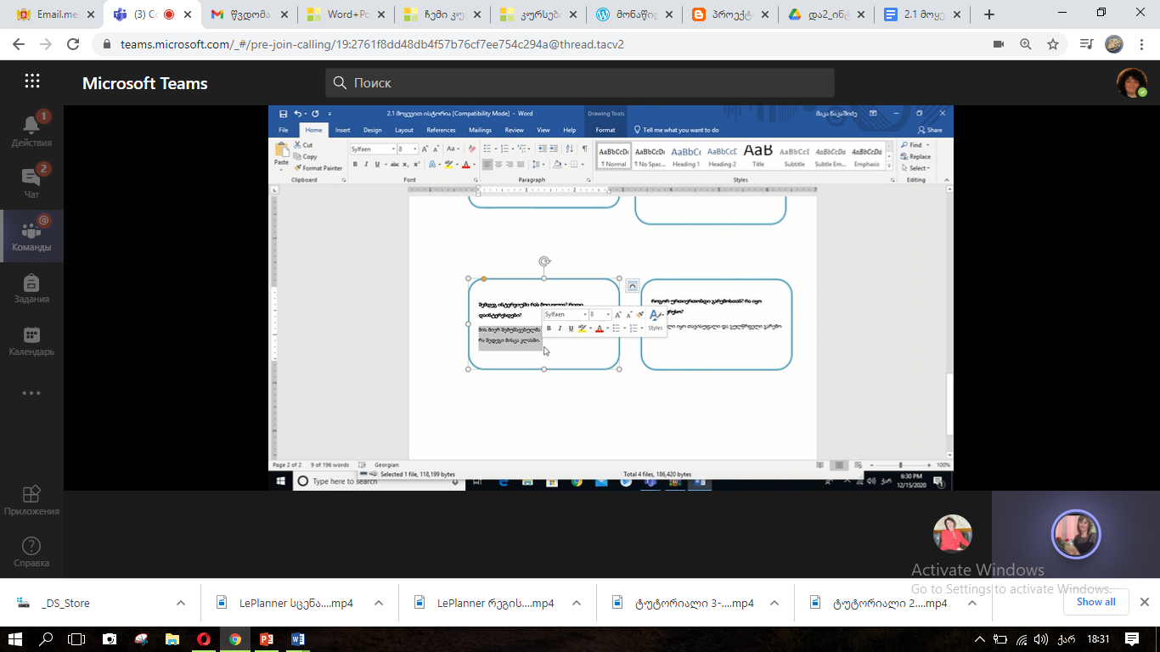Show more apps via the ellipsis

click(x=31, y=393)
